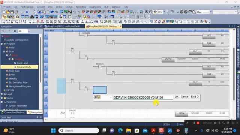Click Cancel in instruction entry dialog
The width and height of the screenshot is (240, 135).
coord(184,97)
